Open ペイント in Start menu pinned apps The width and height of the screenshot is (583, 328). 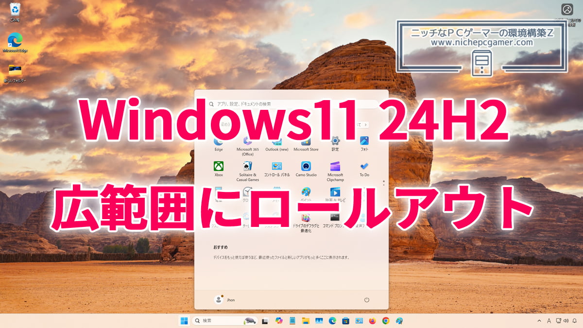(x=306, y=194)
